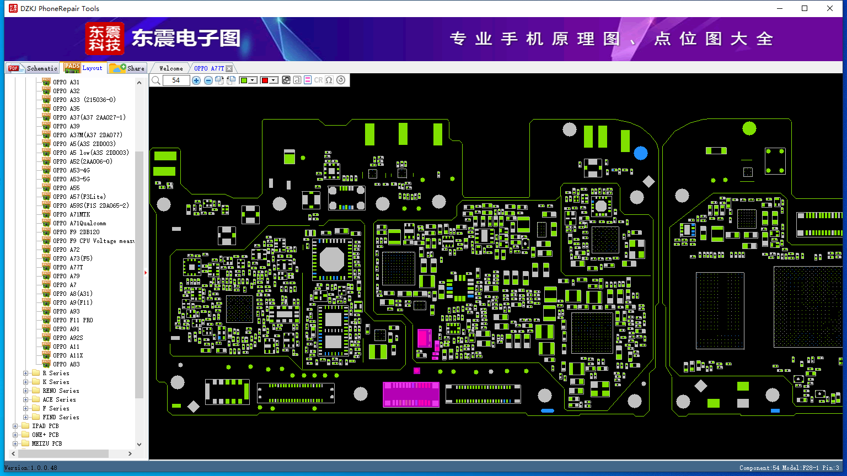Click the omega resistance icon
Viewport: 847px width, 476px height.
(x=329, y=80)
